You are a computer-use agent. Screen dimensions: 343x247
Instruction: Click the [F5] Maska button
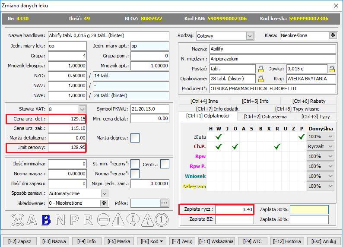click(x=119, y=241)
